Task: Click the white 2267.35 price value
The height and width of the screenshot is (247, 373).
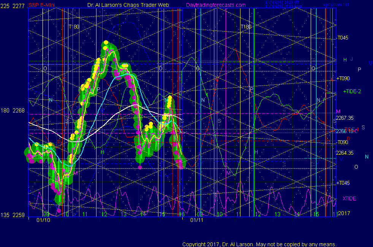Action: point(345,118)
